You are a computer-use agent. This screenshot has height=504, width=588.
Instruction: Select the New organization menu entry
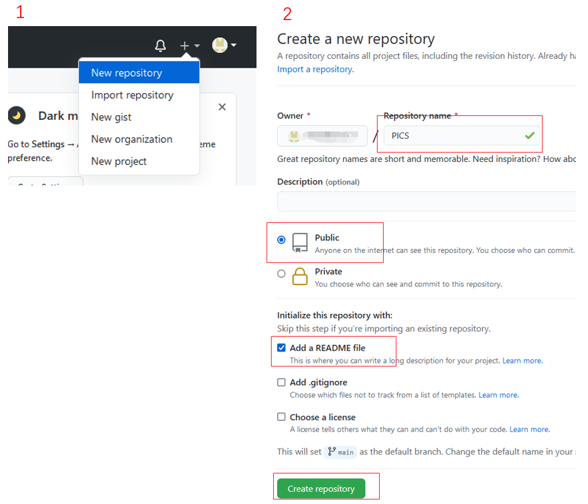139,139
